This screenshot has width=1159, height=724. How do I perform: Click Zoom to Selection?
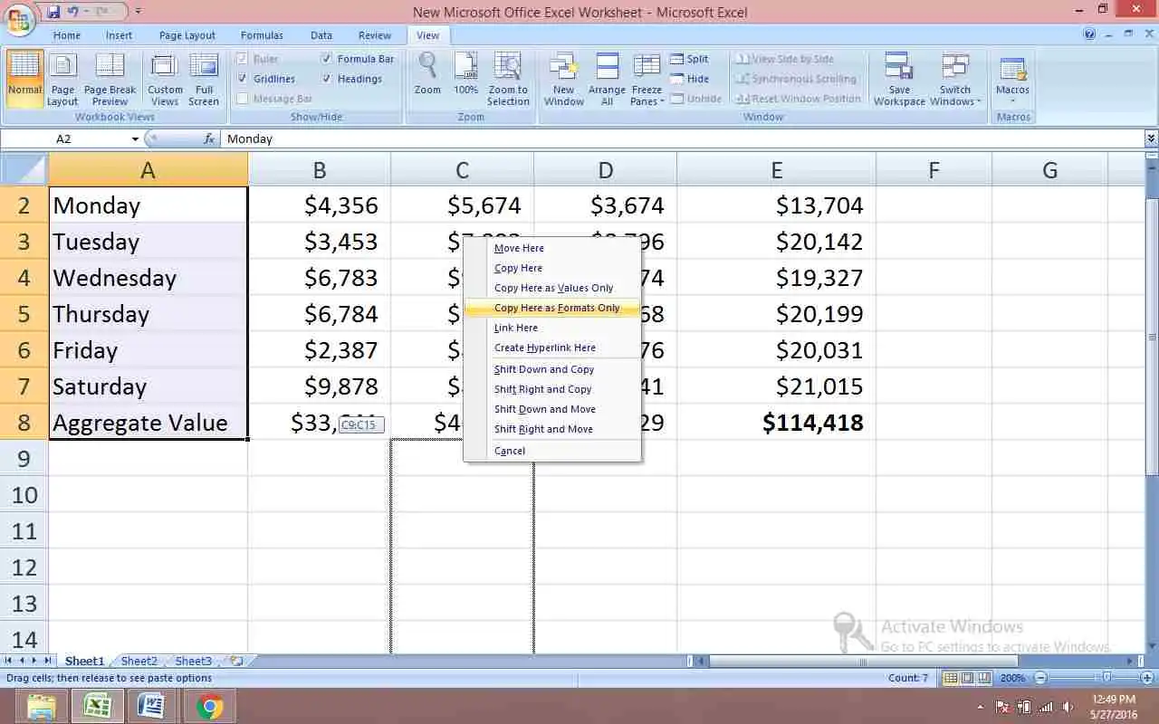508,79
